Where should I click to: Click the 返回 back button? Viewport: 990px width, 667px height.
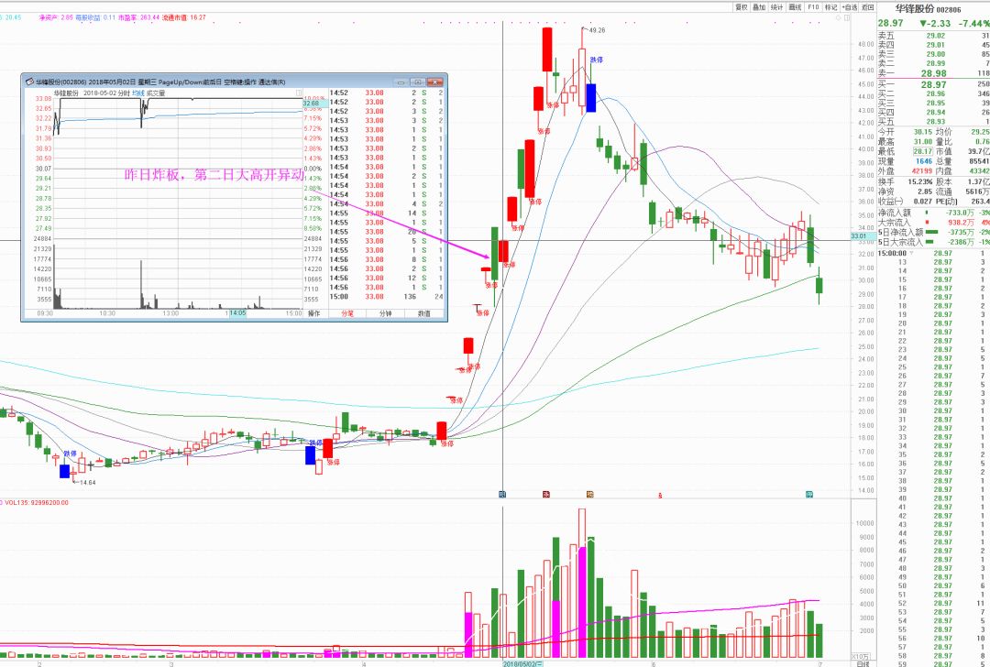(x=868, y=7)
